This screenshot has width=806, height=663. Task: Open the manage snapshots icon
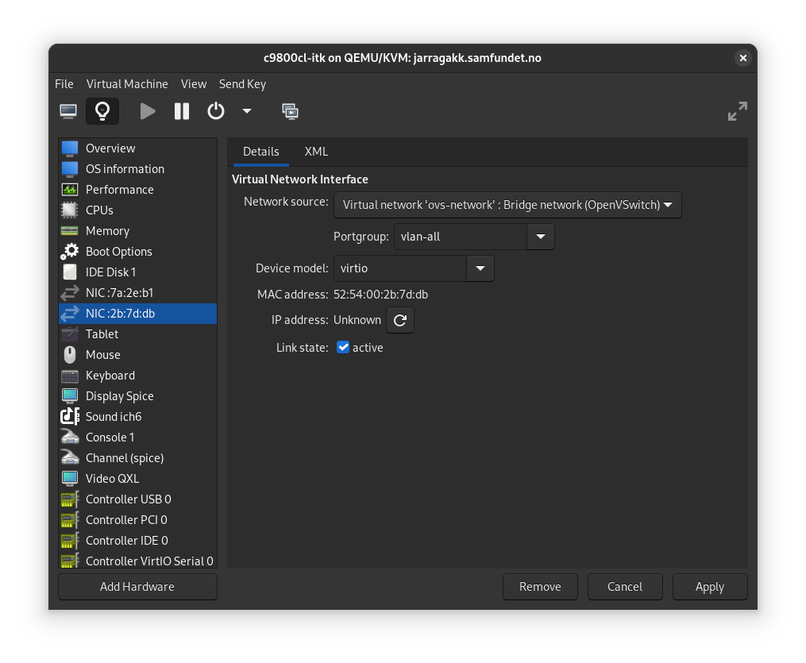pyautogui.click(x=290, y=111)
